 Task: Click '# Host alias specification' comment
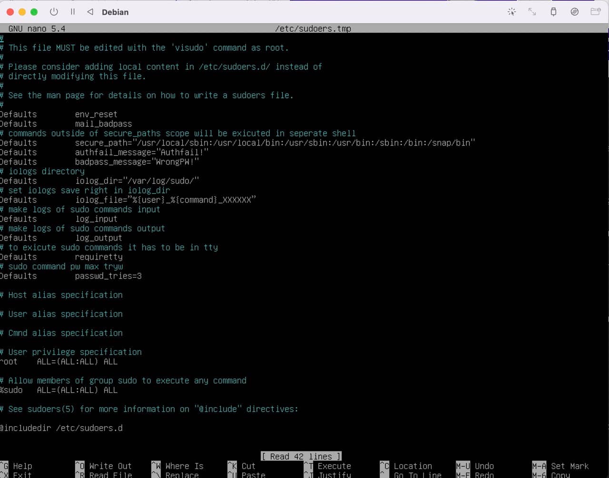tap(61, 295)
